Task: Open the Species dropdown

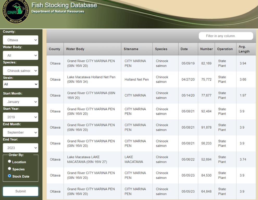Action: (x=21, y=71)
